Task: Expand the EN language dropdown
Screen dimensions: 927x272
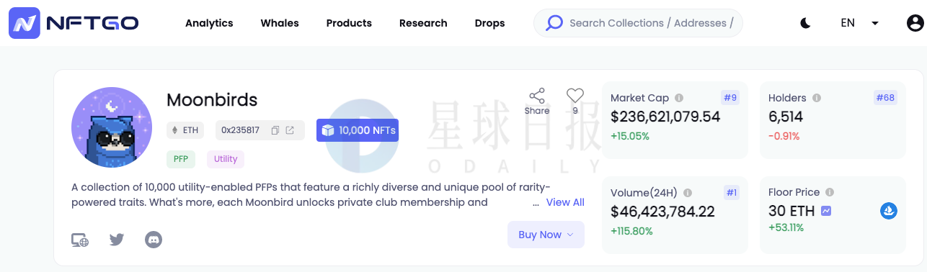Action: pyautogui.click(x=860, y=23)
